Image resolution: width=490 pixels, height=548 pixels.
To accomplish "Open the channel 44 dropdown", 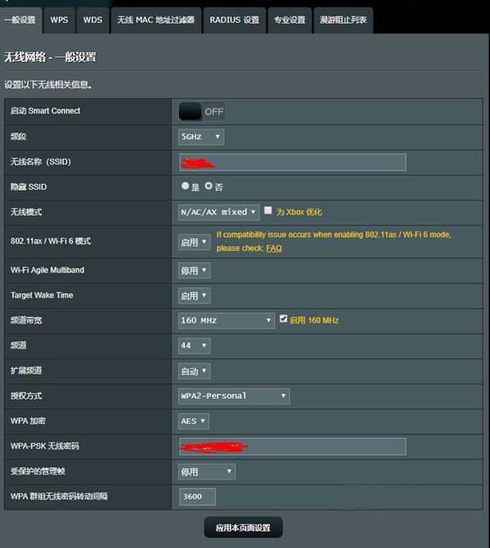I will point(194,345).
